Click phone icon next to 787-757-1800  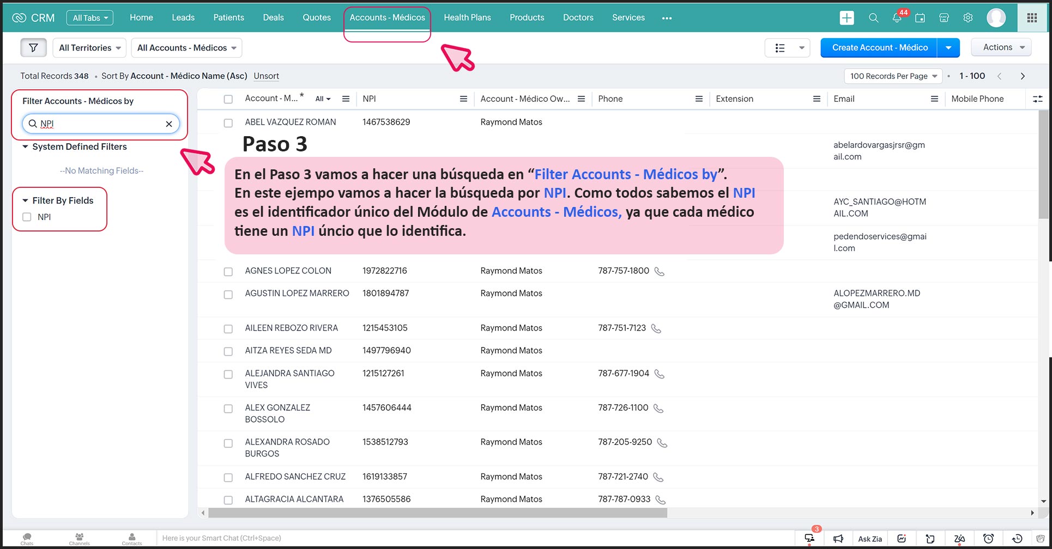tap(659, 271)
